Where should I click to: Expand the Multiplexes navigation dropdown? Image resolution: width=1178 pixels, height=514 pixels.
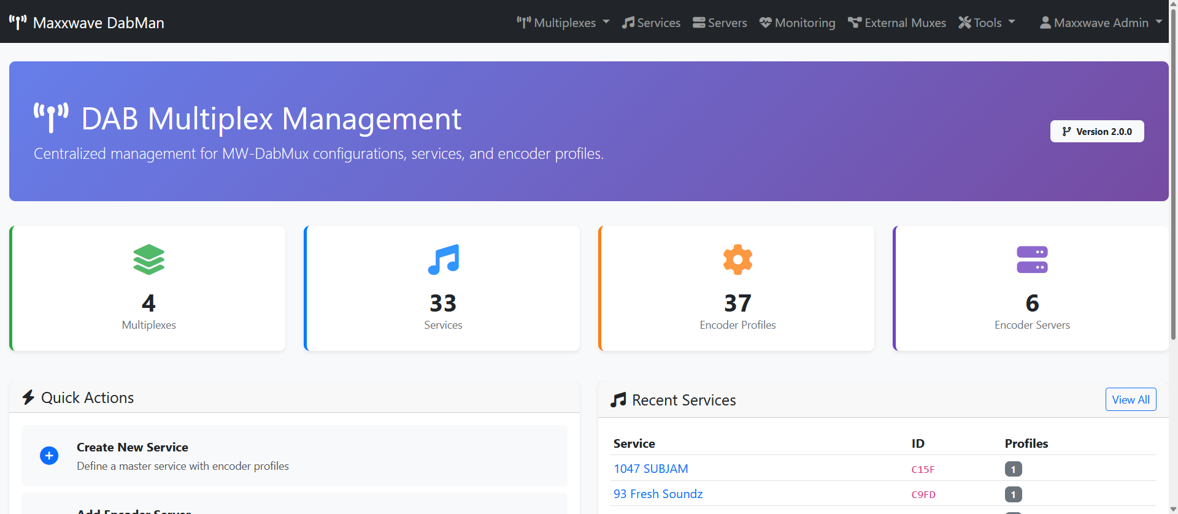(x=563, y=23)
